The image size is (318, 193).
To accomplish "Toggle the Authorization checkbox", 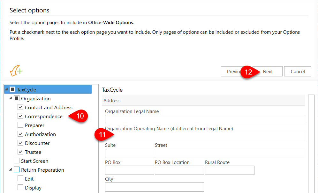I will [20, 134].
